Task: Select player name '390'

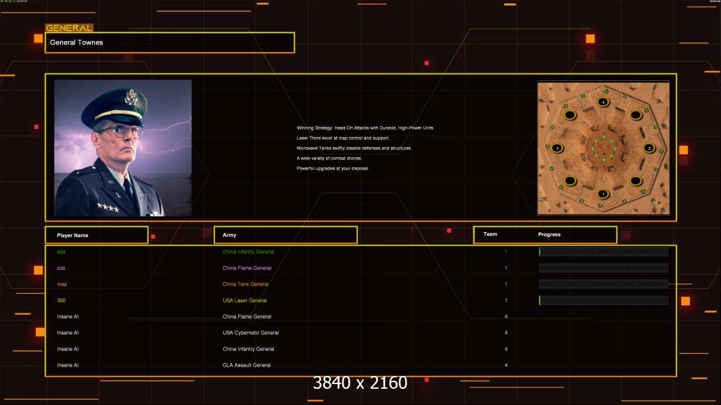Action: pos(61,300)
